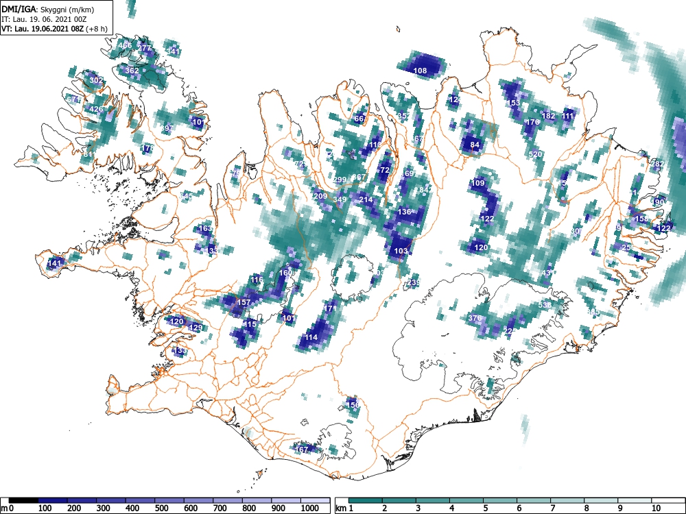686x514 pixels.
Task: Click the '538' visibility value
Action: (545, 305)
